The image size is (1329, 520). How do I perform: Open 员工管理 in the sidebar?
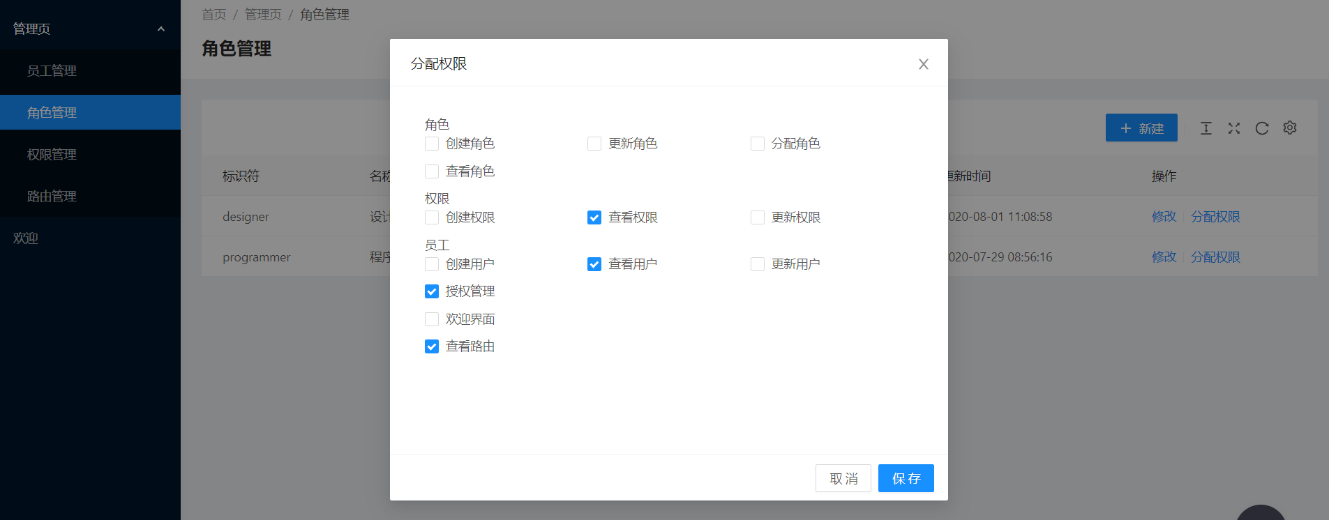(x=90, y=70)
